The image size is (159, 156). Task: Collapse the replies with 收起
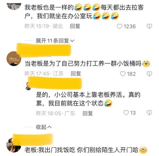(41, 127)
